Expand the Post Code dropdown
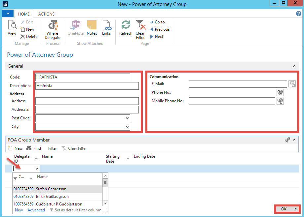Screen dimensions: 304x217 127,118
